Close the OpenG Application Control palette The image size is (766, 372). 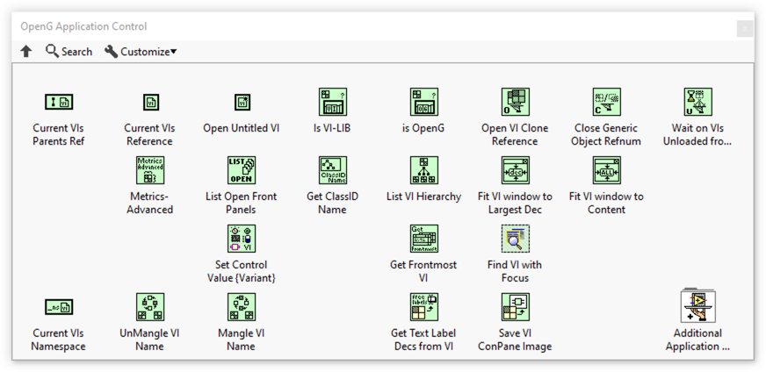(x=745, y=29)
